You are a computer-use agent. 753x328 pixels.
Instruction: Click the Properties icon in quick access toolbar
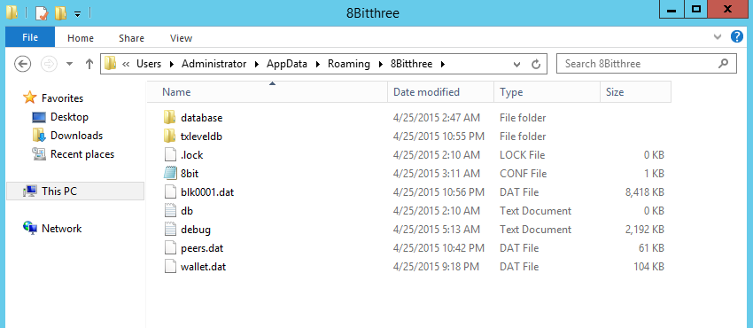click(42, 13)
